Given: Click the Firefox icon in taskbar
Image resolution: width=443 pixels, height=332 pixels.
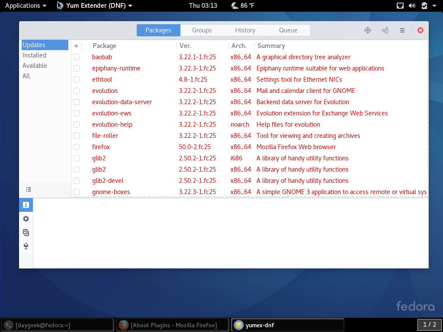Looking at the screenshot, I should pyautogui.click(x=123, y=325).
